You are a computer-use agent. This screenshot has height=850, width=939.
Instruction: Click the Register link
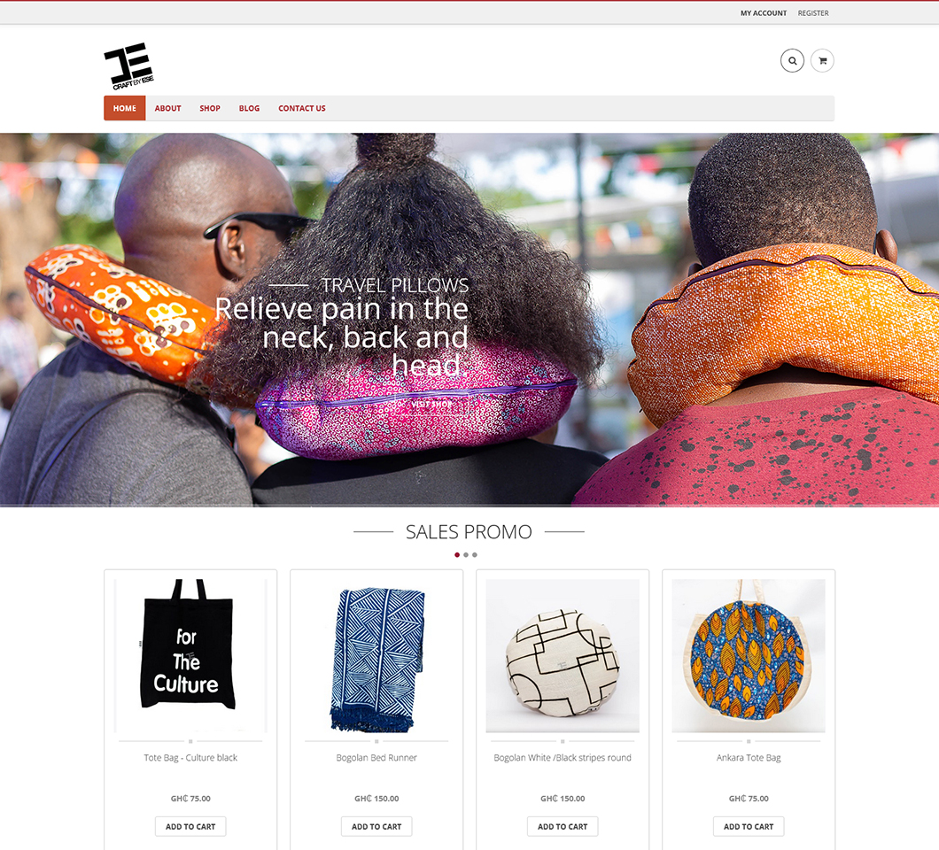coord(813,13)
